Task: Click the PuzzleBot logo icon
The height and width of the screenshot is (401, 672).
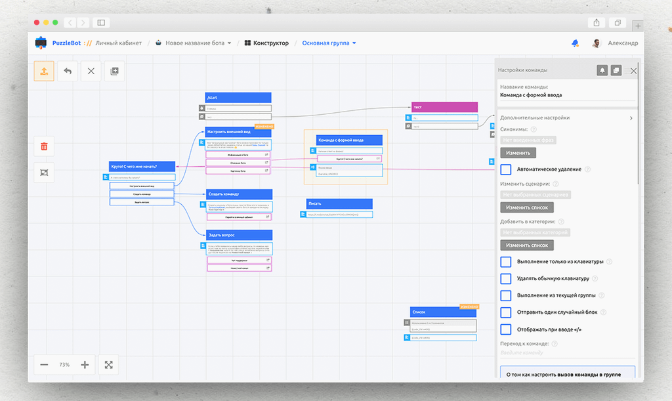Action: [x=41, y=43]
